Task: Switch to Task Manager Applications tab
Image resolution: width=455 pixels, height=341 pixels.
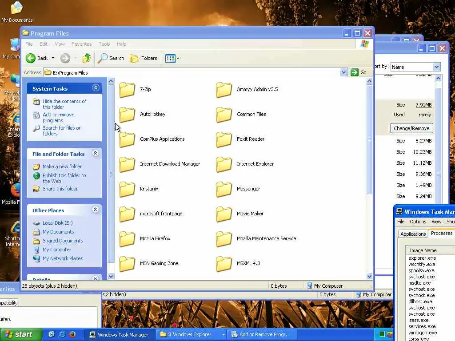Action: (x=413, y=234)
